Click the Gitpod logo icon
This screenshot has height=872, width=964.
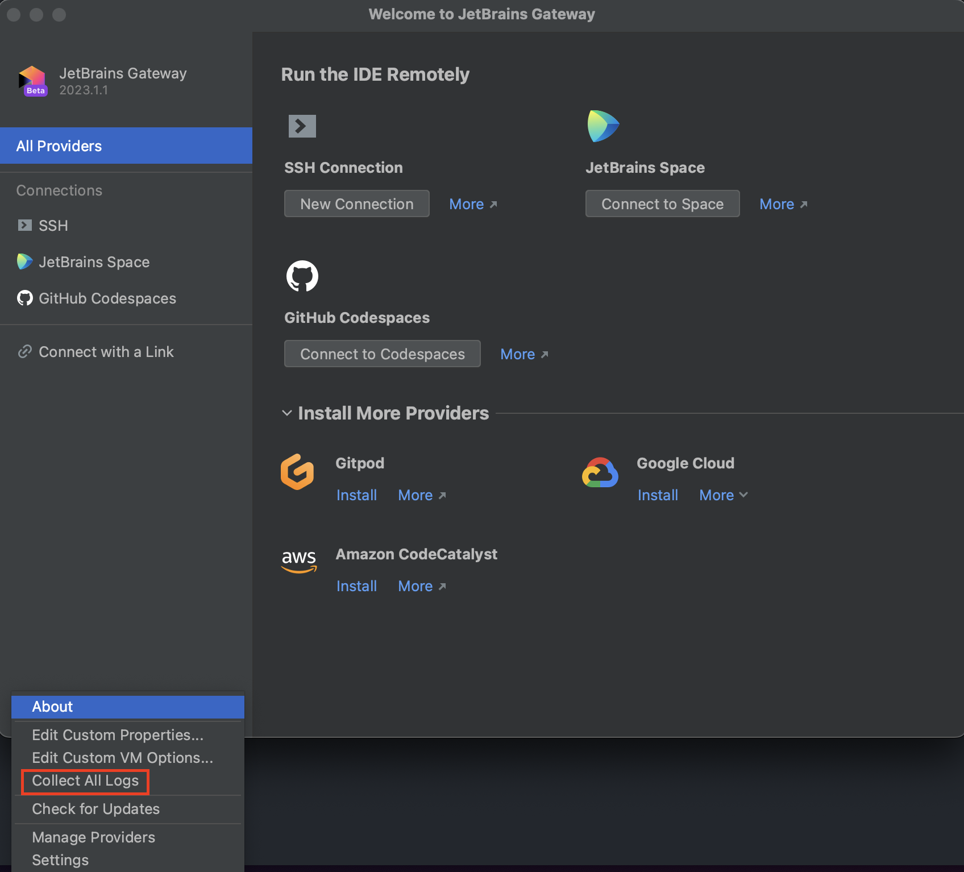click(297, 472)
